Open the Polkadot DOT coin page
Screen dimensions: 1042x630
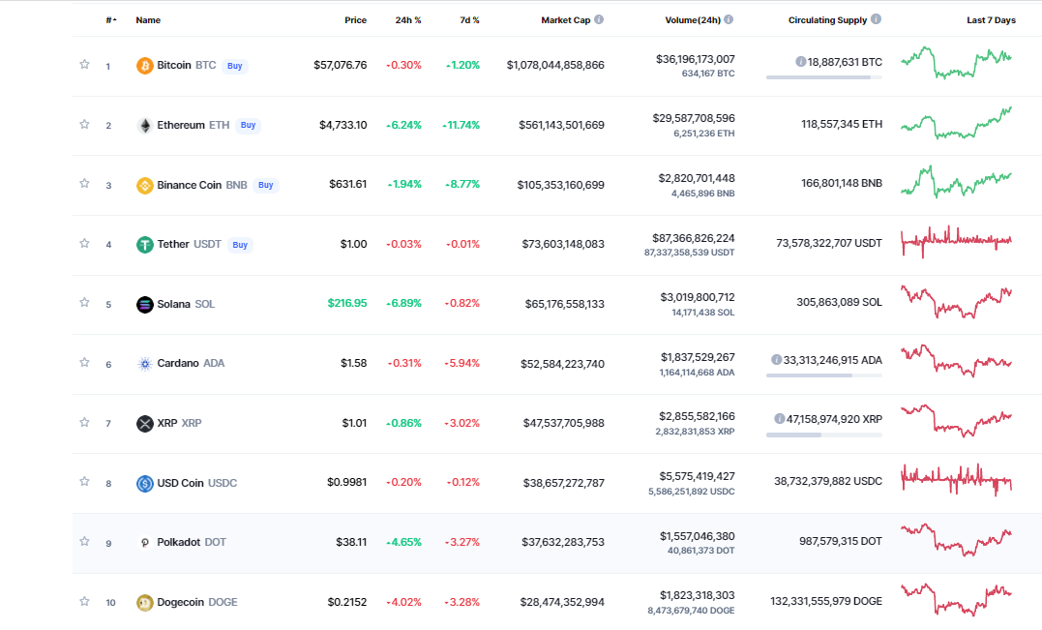click(x=192, y=542)
